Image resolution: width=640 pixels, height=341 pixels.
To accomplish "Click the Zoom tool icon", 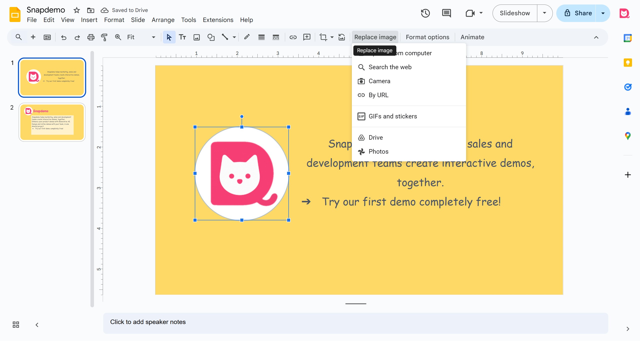I will pyautogui.click(x=118, y=37).
